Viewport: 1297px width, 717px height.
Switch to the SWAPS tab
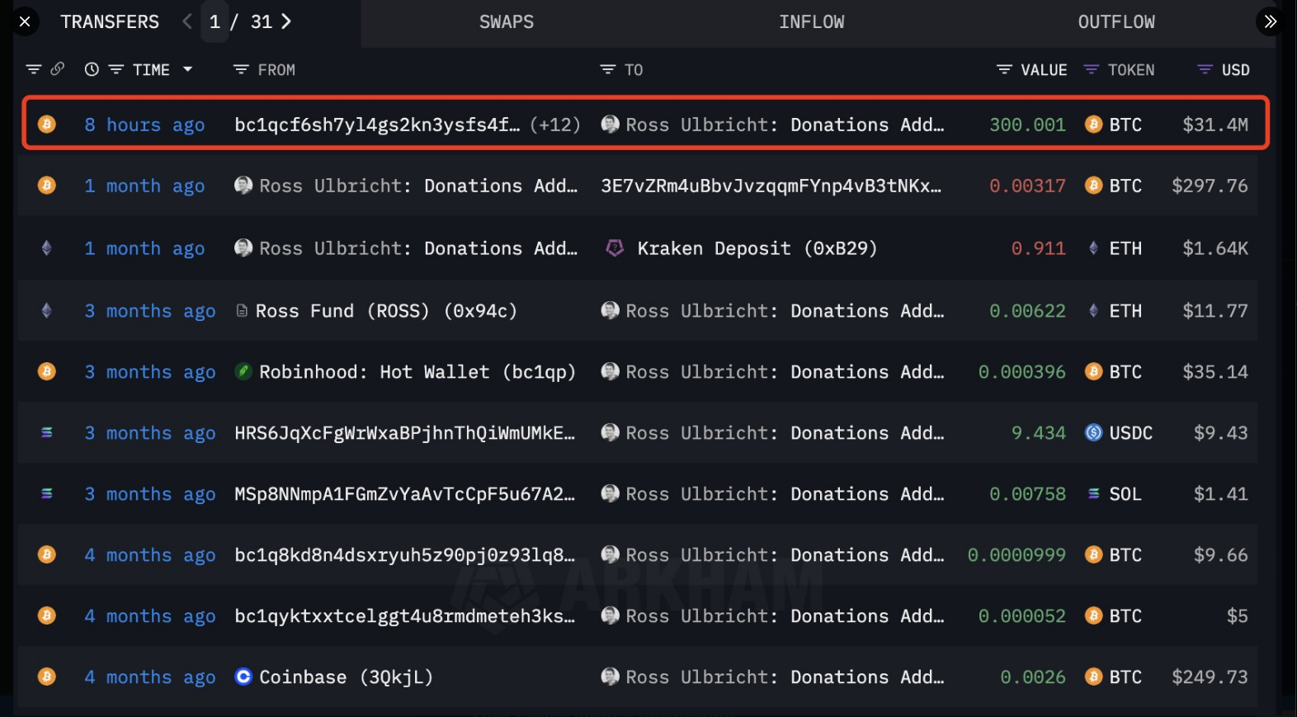coord(506,22)
